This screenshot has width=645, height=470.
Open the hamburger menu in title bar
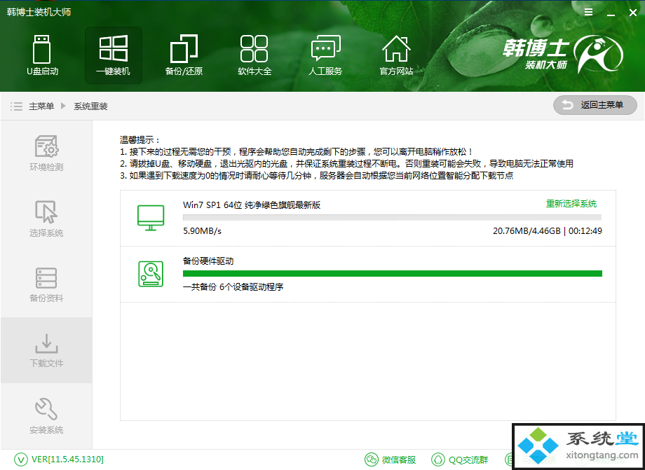pos(589,13)
